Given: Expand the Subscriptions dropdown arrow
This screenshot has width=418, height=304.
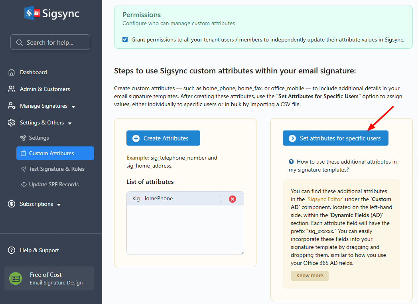Looking at the screenshot, I should tap(59, 205).
